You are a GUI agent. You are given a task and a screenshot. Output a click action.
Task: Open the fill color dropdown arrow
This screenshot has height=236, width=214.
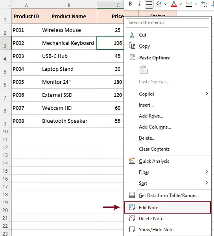(x=165, y=4)
